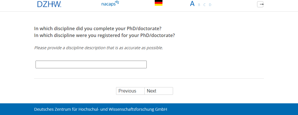Select font size B
298x115 pixels.
pos(199,5)
